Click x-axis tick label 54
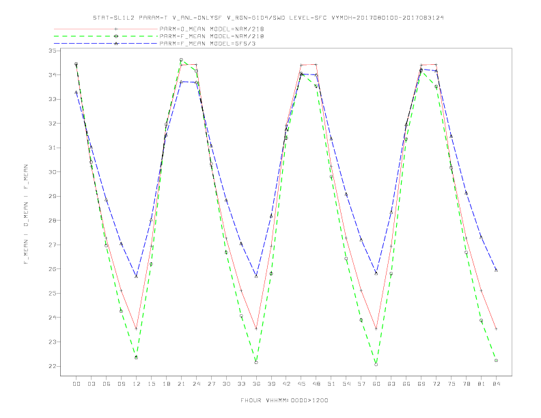The width and height of the screenshot is (541, 418). (346, 384)
